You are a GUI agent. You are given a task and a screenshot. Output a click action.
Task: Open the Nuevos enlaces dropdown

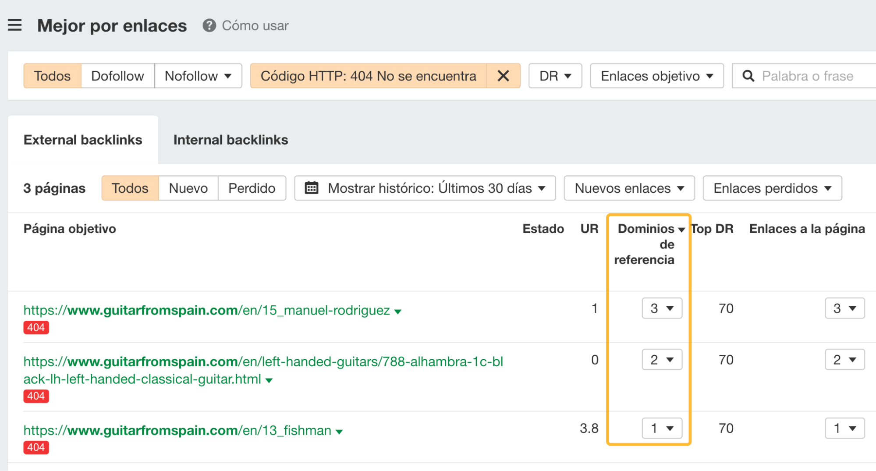(x=628, y=188)
